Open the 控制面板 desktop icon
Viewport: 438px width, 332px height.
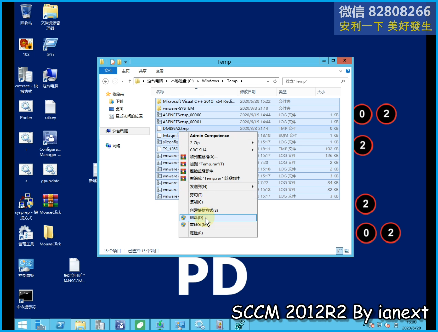(x=26, y=268)
